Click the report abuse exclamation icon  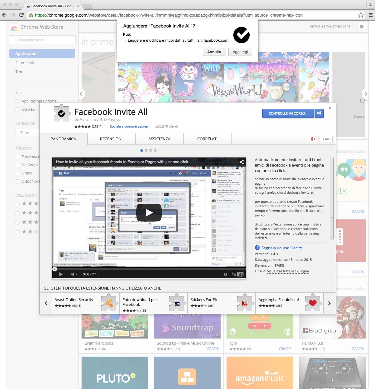tap(257, 248)
